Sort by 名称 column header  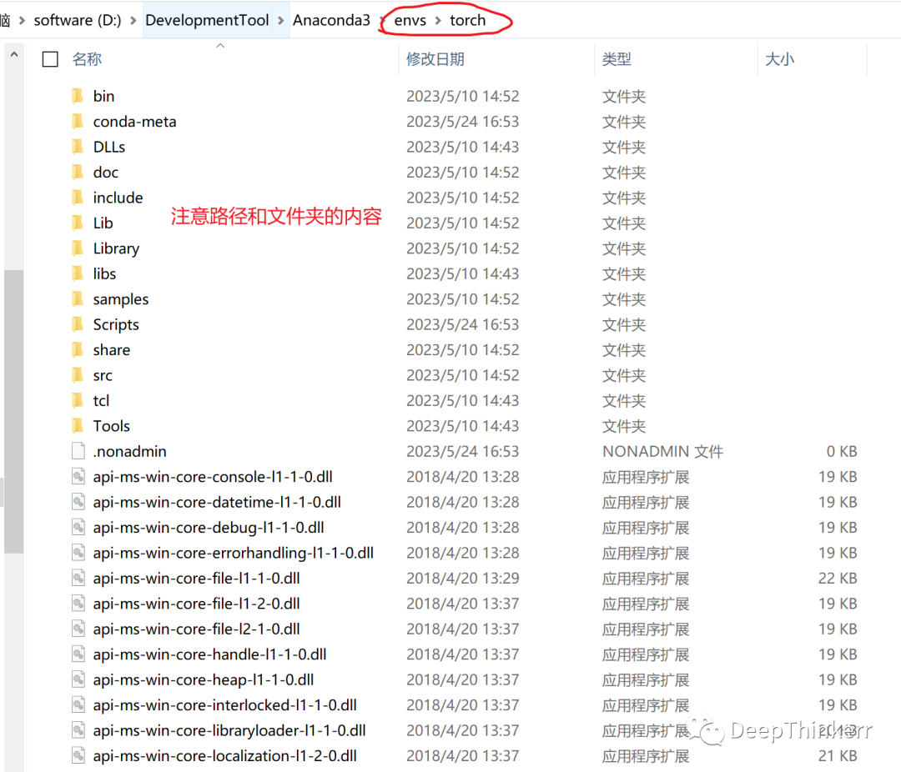87,58
